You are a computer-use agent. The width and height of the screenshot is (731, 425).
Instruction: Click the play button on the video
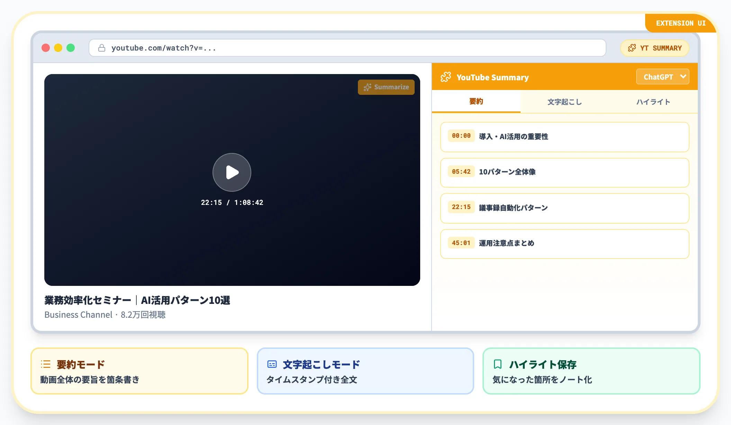coord(232,172)
